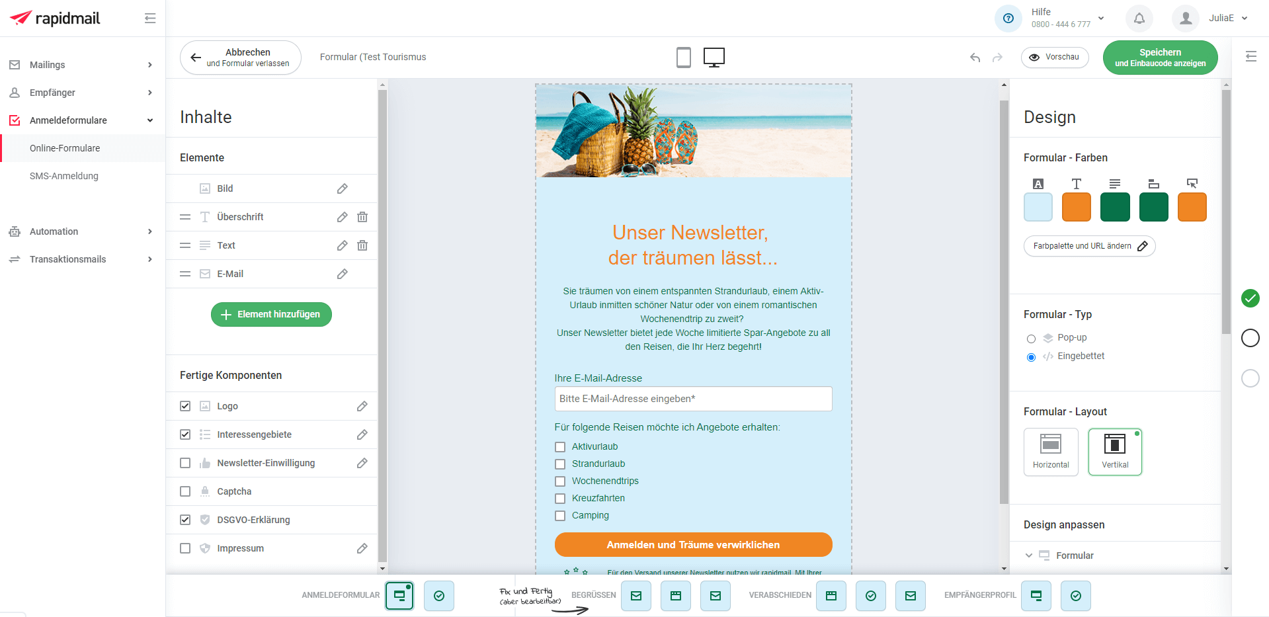This screenshot has height=617, width=1269.
Task: Click the undo arrow icon
Action: 975,58
